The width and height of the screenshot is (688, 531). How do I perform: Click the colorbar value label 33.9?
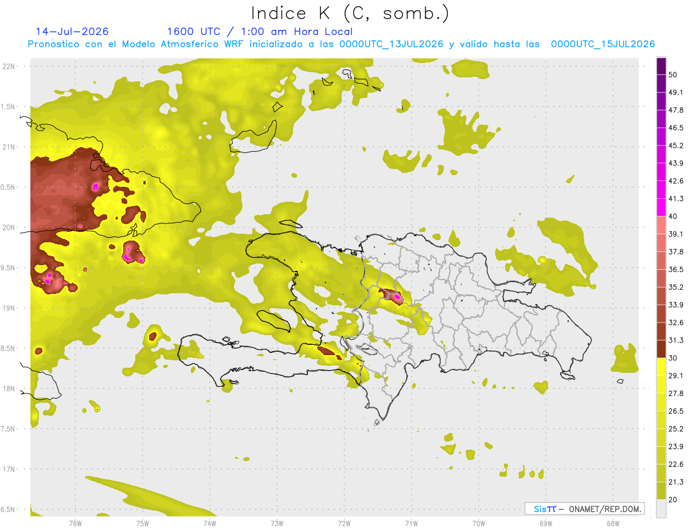click(x=677, y=305)
